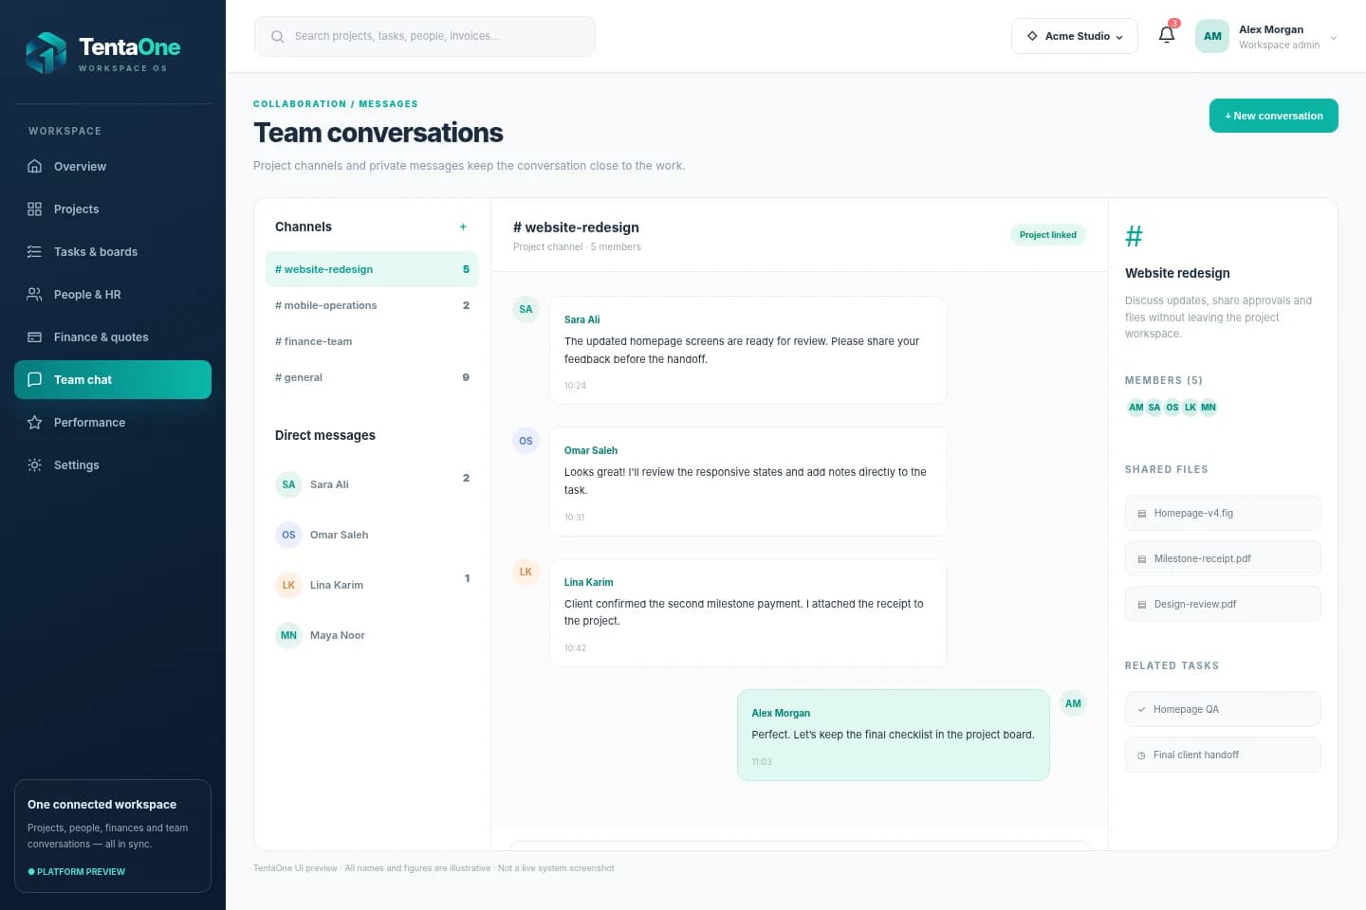The image size is (1366, 910).
Task: Click the Collaboration / Messages breadcrumb
Action: (x=336, y=104)
